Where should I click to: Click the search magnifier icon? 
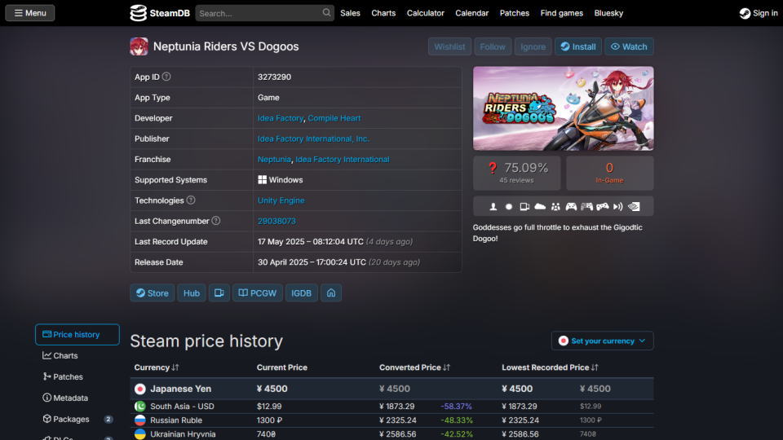click(326, 12)
